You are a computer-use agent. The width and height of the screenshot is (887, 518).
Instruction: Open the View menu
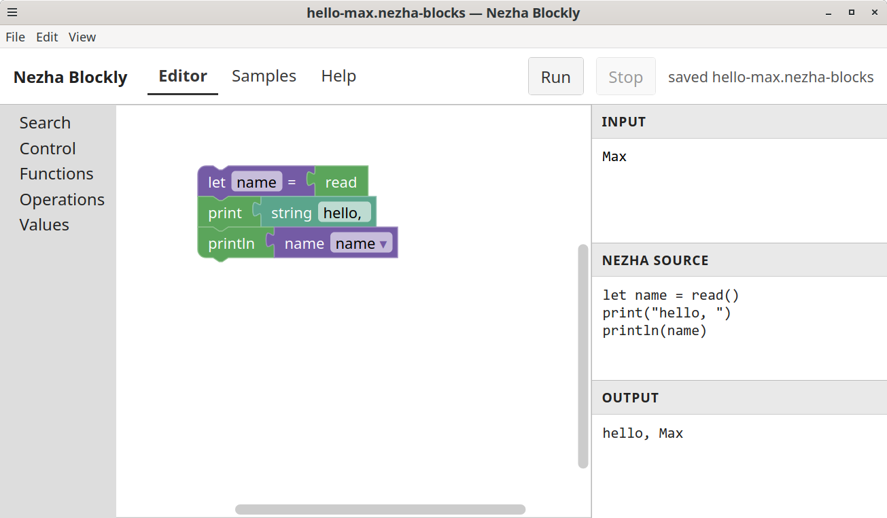tap(82, 37)
